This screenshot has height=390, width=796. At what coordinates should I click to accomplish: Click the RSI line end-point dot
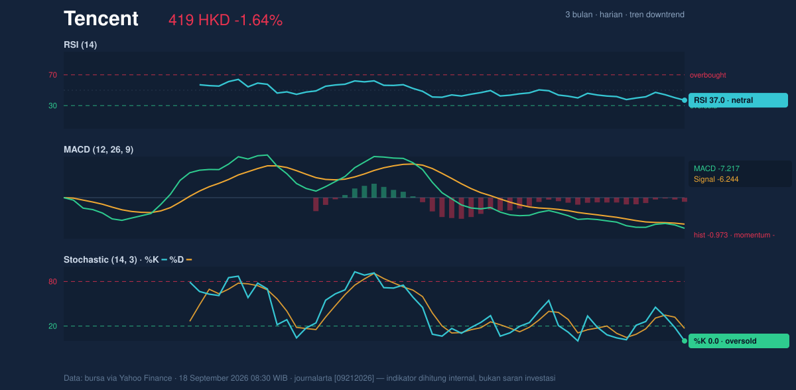(685, 100)
